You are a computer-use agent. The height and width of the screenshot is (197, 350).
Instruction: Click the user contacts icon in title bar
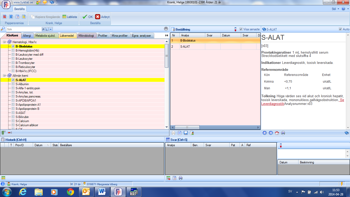[x=38, y=2]
